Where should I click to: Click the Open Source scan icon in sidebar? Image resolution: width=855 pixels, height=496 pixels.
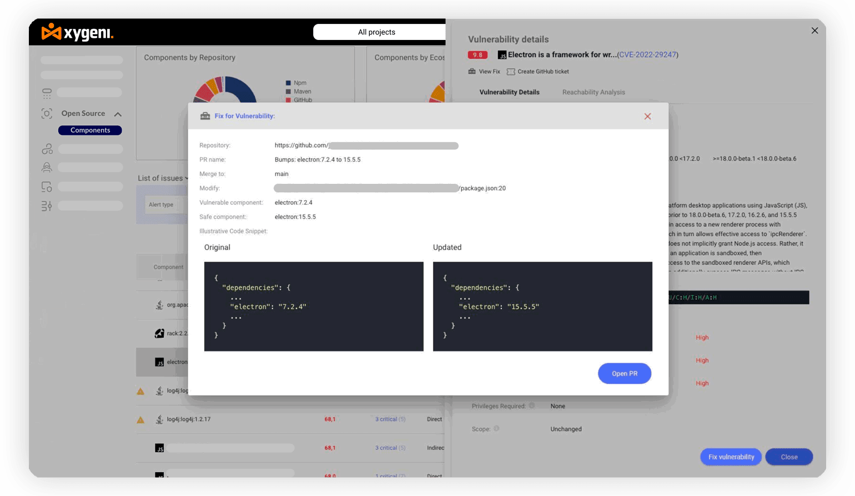pyautogui.click(x=47, y=114)
